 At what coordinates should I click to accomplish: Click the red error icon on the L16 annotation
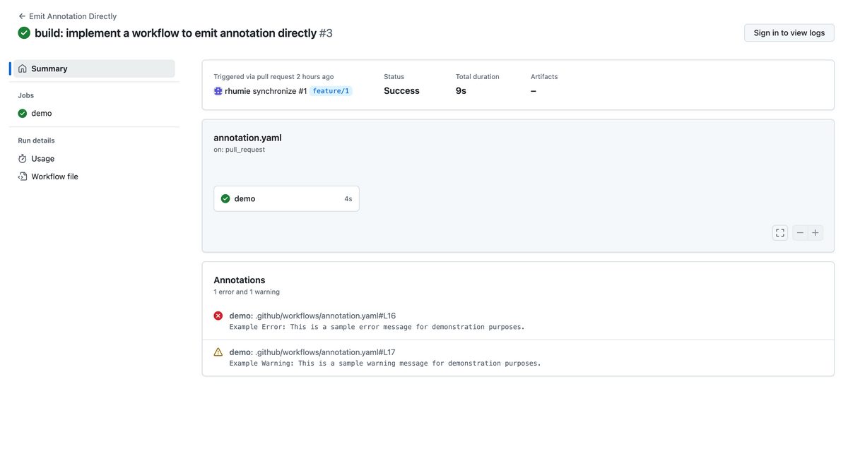tap(218, 316)
